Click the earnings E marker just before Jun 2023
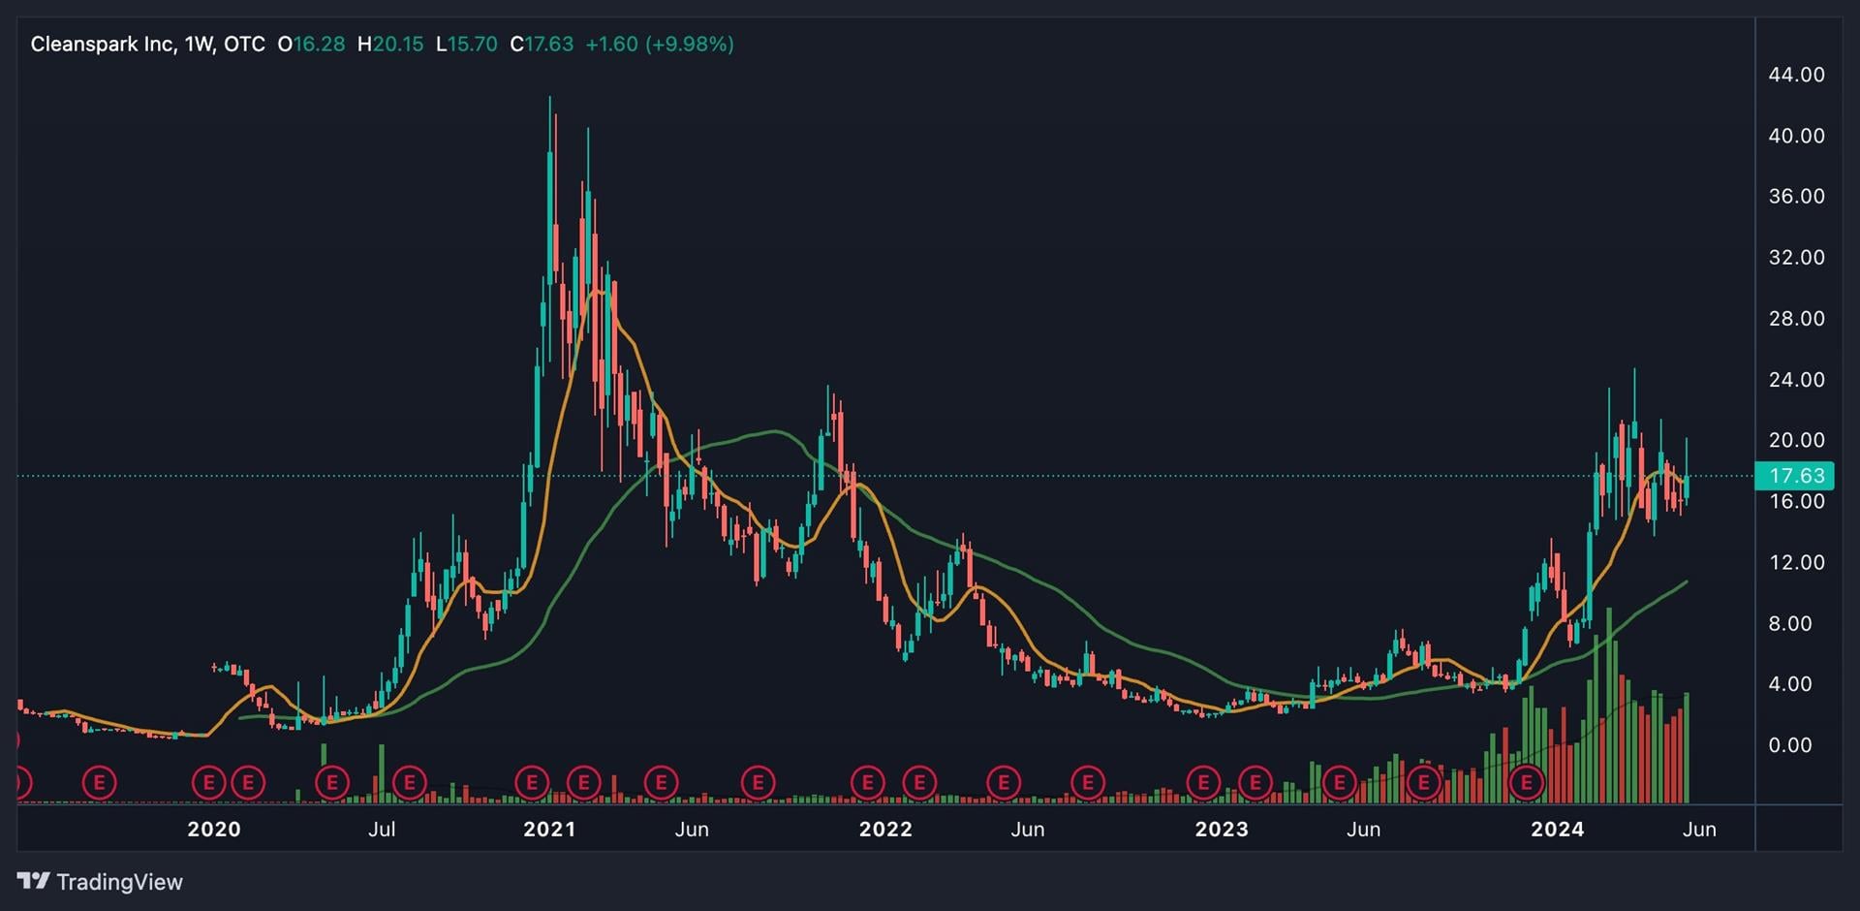Viewport: 1860px width, 911px height. coord(1340,782)
